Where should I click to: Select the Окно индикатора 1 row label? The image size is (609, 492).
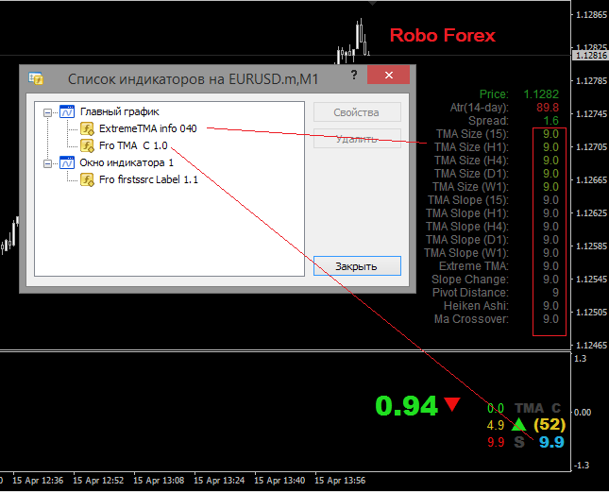127,162
